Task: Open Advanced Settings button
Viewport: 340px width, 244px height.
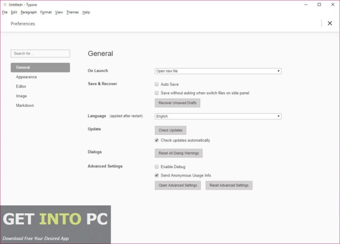Action: coord(178,185)
